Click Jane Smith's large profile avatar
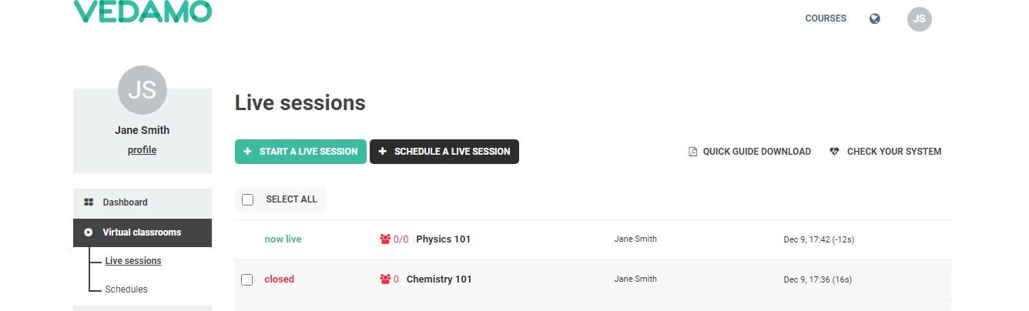Viewport: 1029px width, 311px height. point(142,89)
